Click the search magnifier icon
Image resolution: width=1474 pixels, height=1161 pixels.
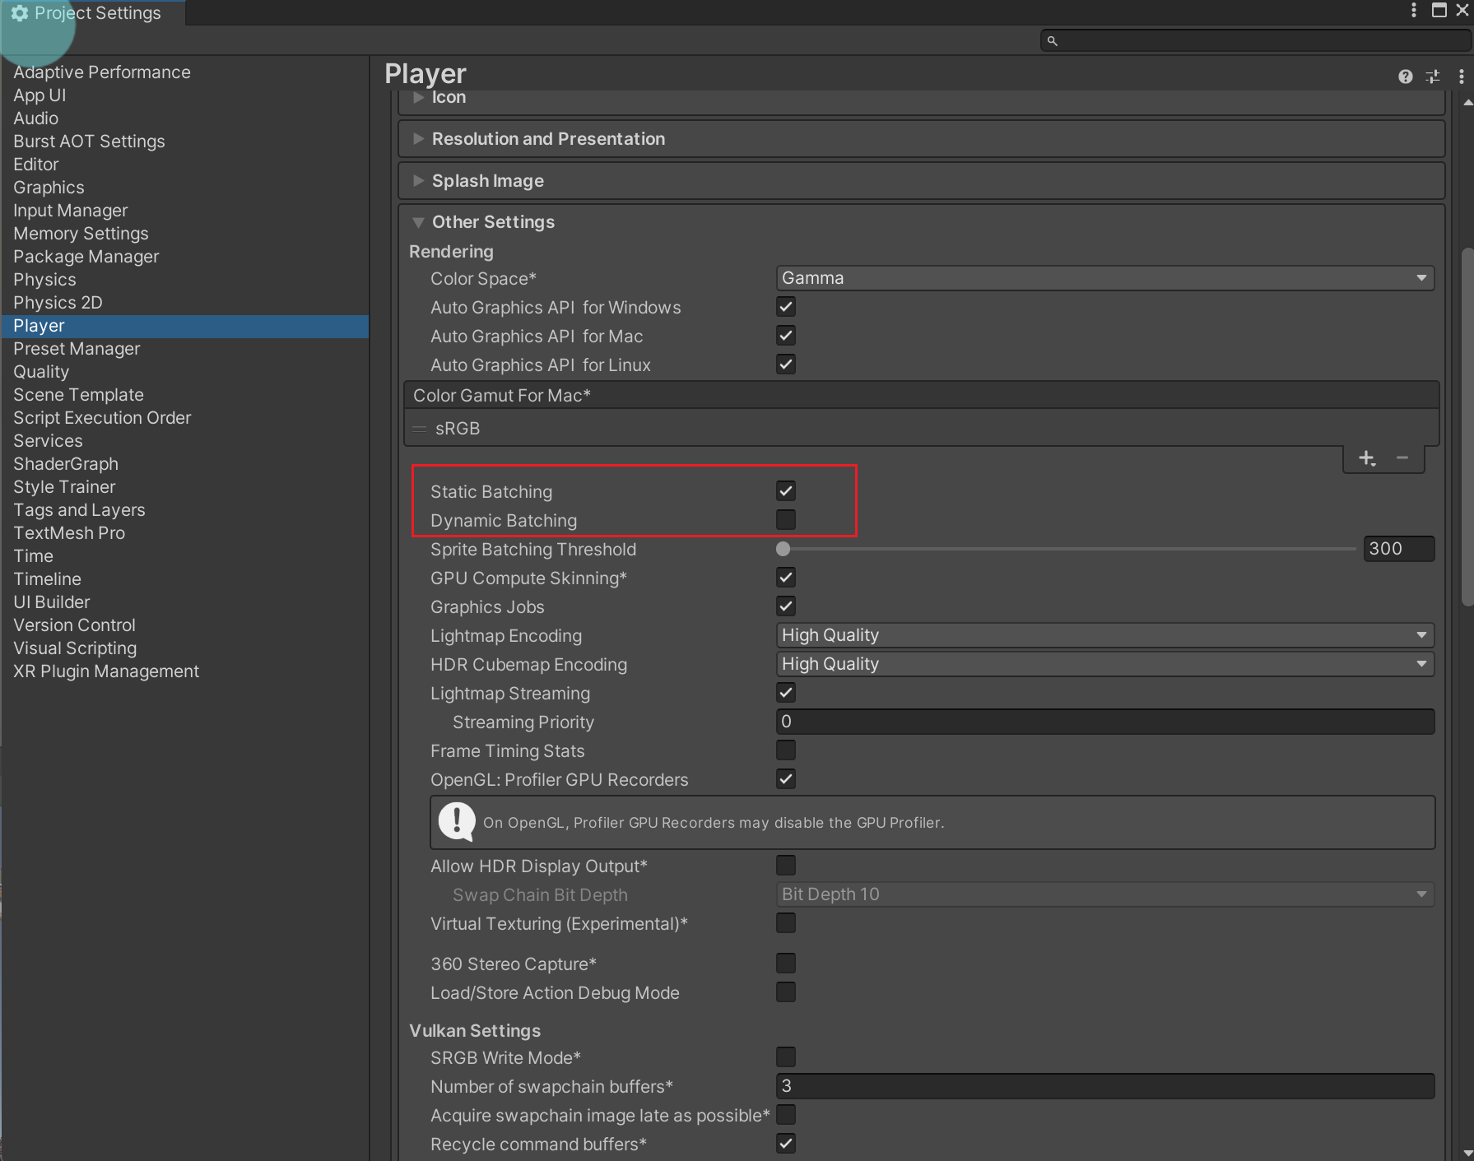[1052, 40]
